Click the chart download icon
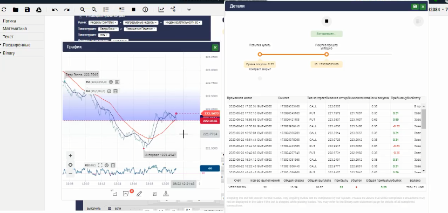The image size is (448, 213). point(166,194)
